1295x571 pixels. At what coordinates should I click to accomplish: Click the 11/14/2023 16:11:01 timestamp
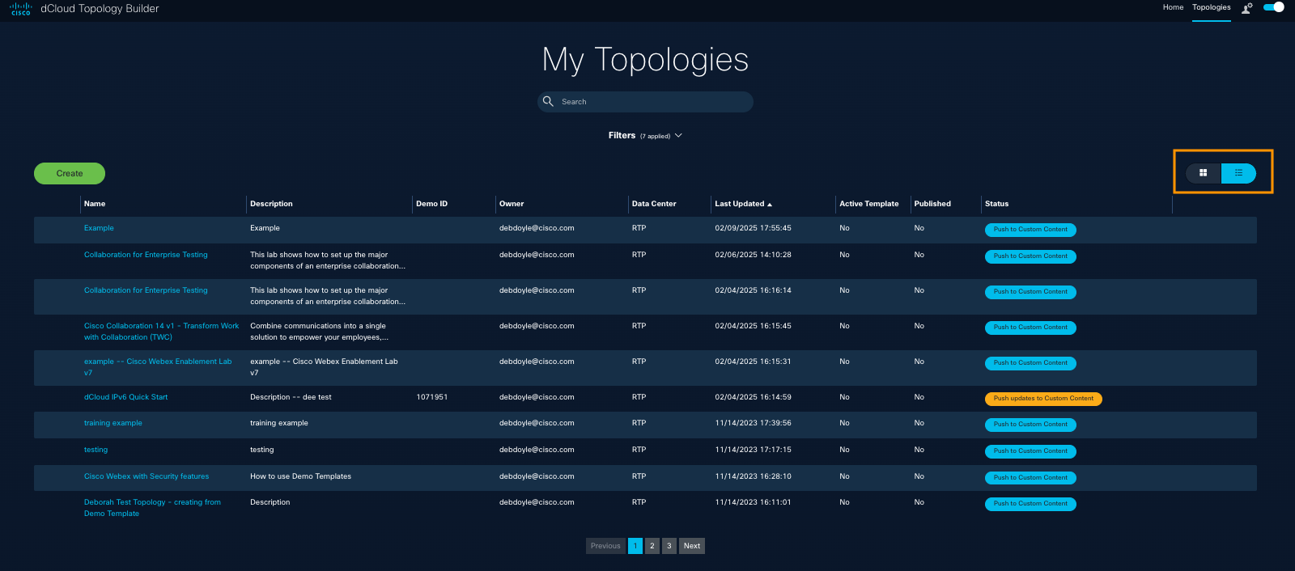click(754, 502)
